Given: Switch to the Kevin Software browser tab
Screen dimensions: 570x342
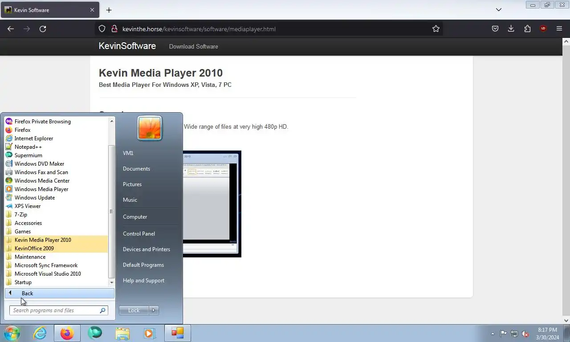Looking at the screenshot, I should coord(49,10).
